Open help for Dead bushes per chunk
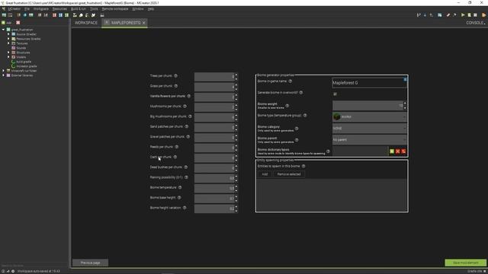Image resolution: width=488 pixels, height=274 pixels. [186, 167]
